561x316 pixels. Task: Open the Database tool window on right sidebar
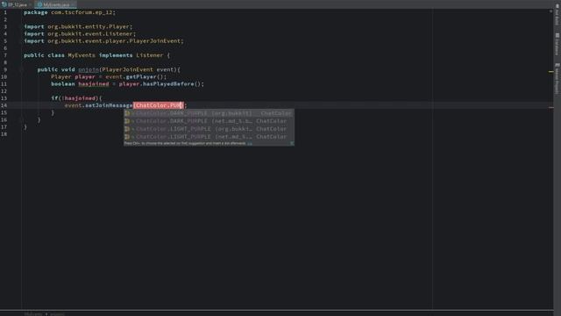coord(557,45)
